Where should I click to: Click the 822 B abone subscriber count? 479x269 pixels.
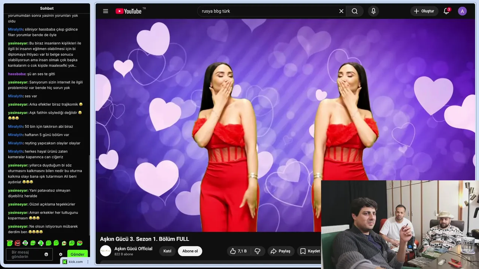124,254
